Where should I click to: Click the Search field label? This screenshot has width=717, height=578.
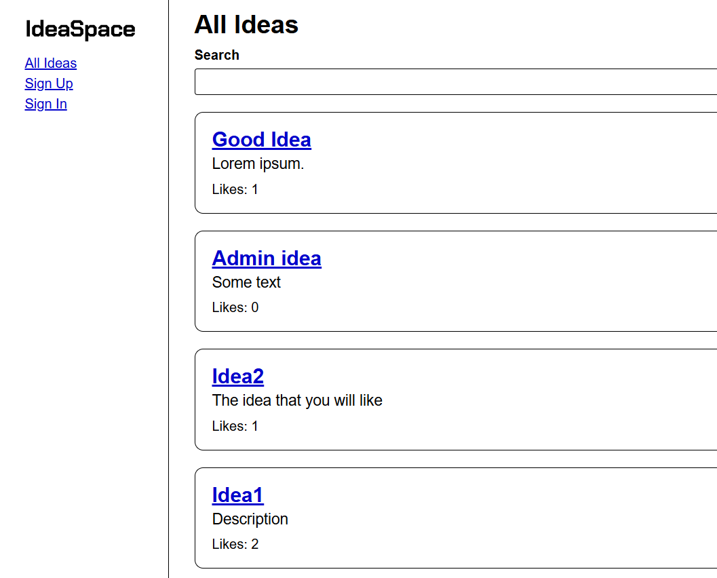(217, 55)
